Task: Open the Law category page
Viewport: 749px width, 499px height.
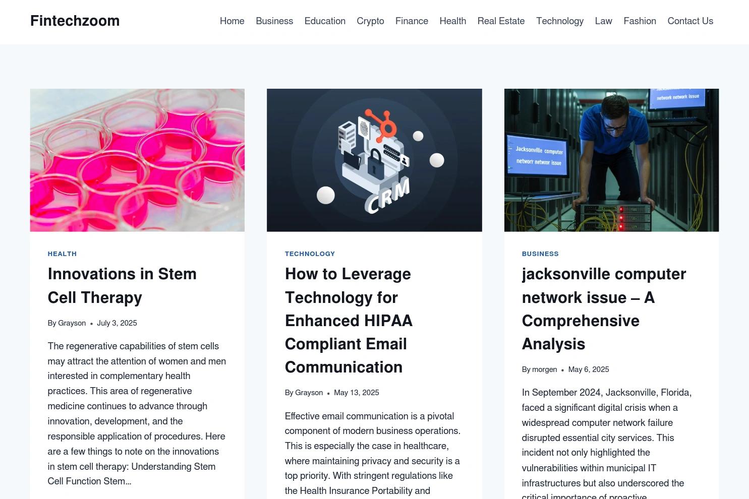Action: pyautogui.click(x=603, y=21)
